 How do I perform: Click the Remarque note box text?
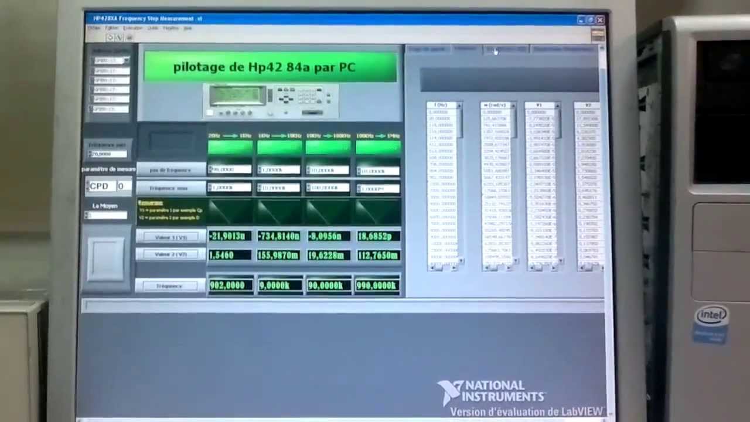171,211
